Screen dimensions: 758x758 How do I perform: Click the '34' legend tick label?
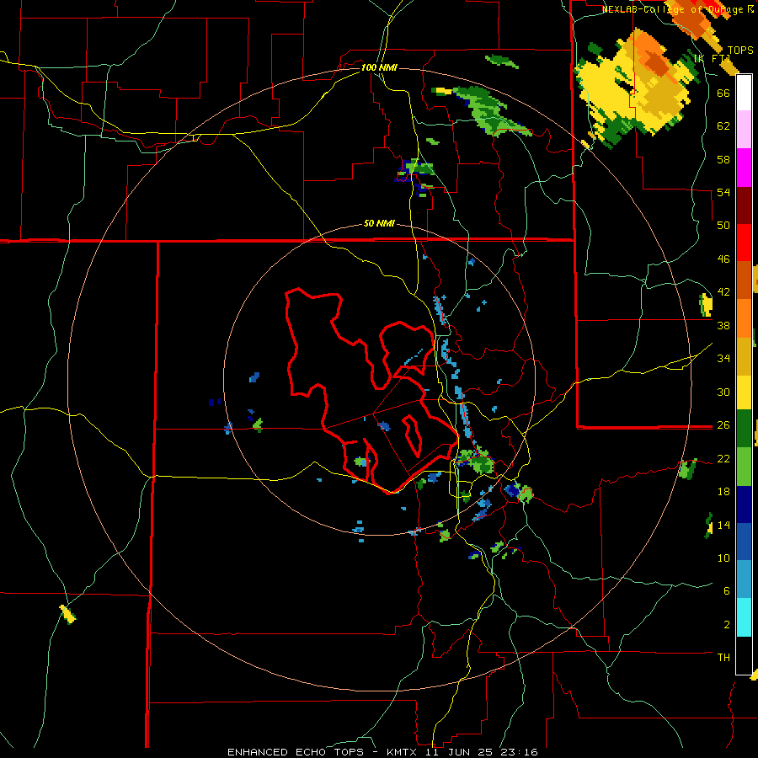[x=723, y=359]
